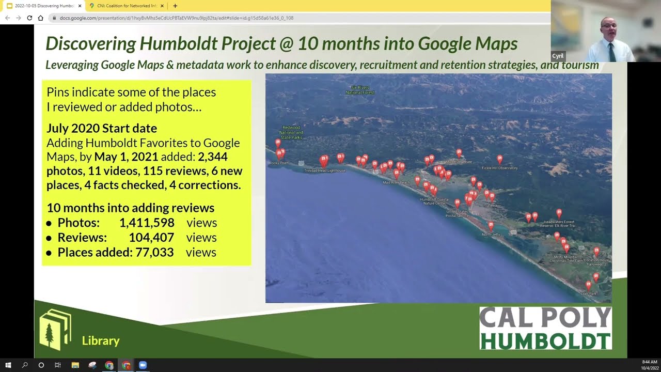Switch to the Discovering Humboldt presentation tab
This screenshot has width=661, height=372.
tap(43, 6)
